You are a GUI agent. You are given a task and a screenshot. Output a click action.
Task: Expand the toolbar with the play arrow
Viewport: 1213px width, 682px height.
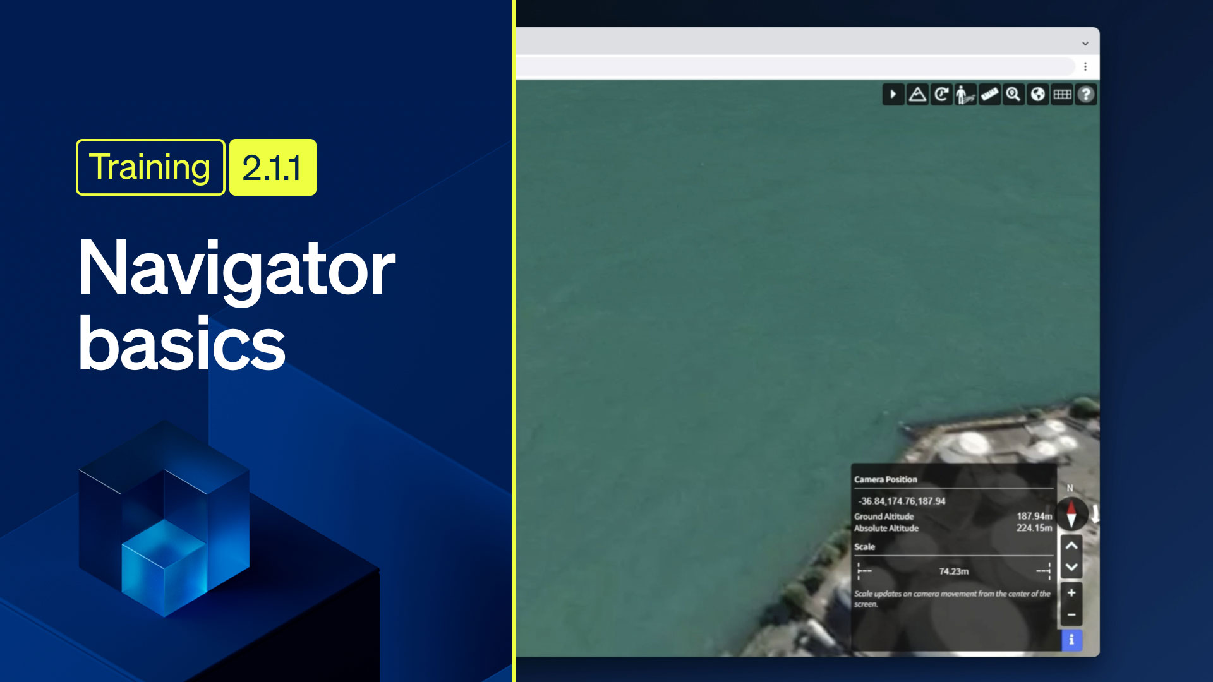click(x=893, y=95)
